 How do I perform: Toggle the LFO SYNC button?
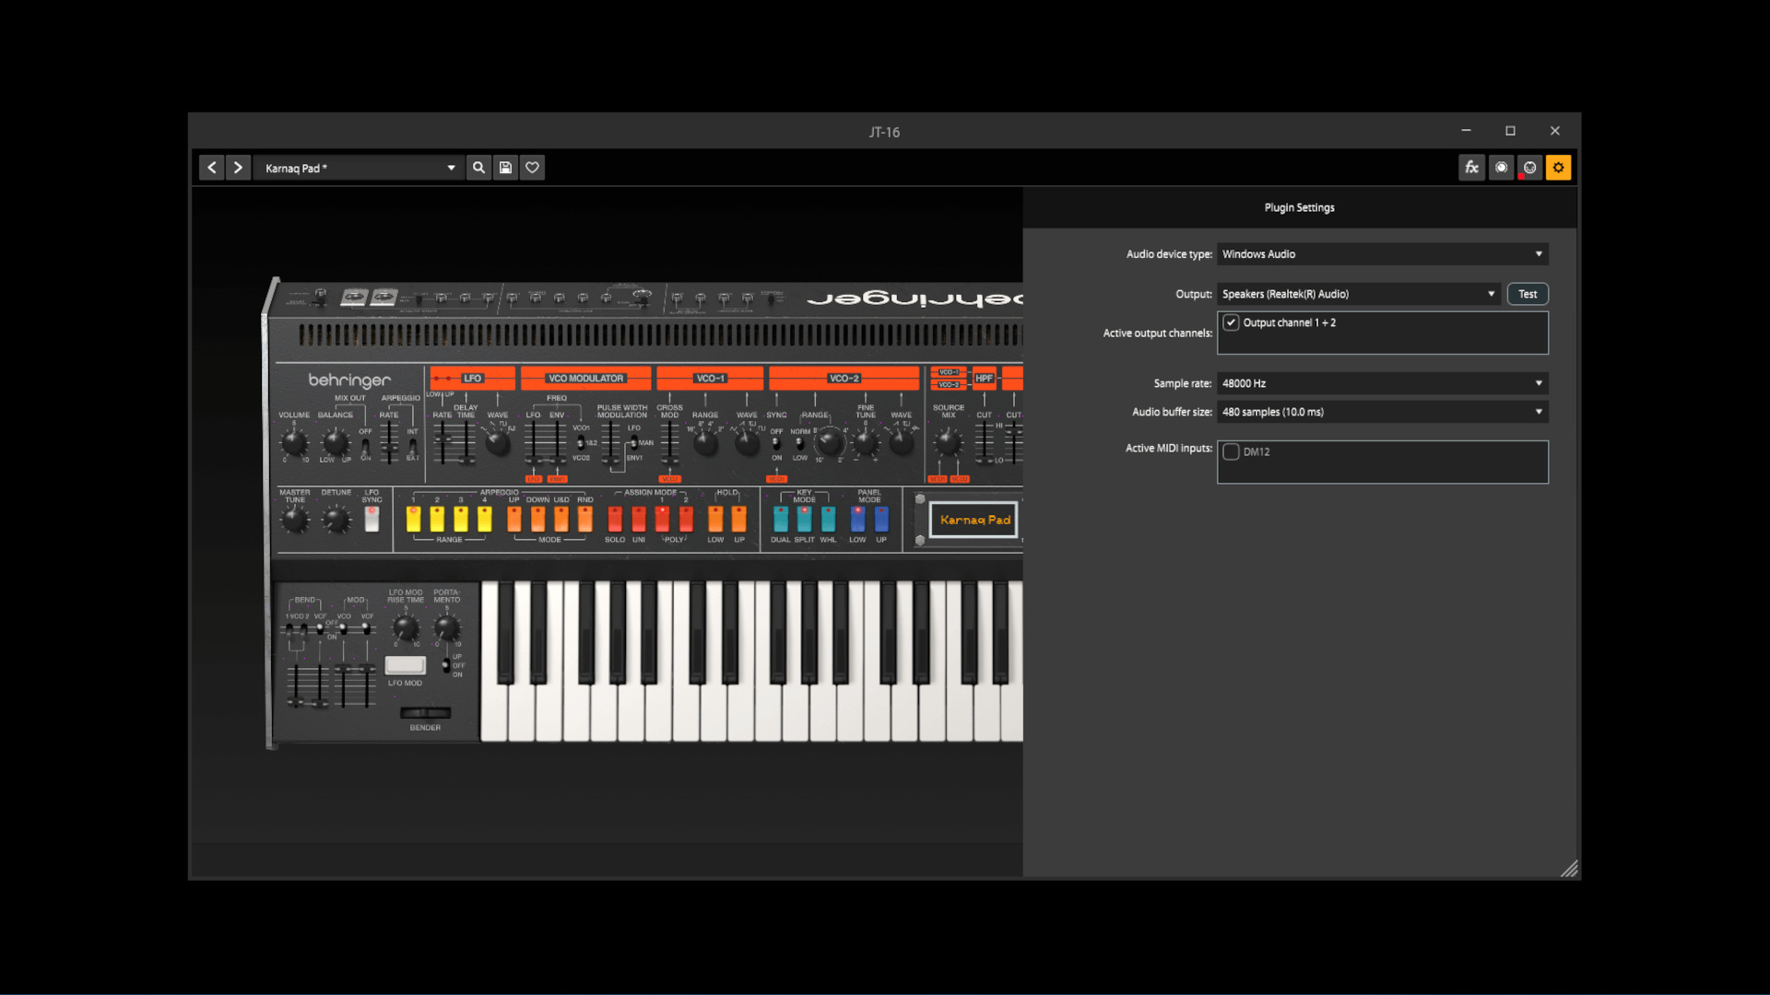(x=372, y=519)
